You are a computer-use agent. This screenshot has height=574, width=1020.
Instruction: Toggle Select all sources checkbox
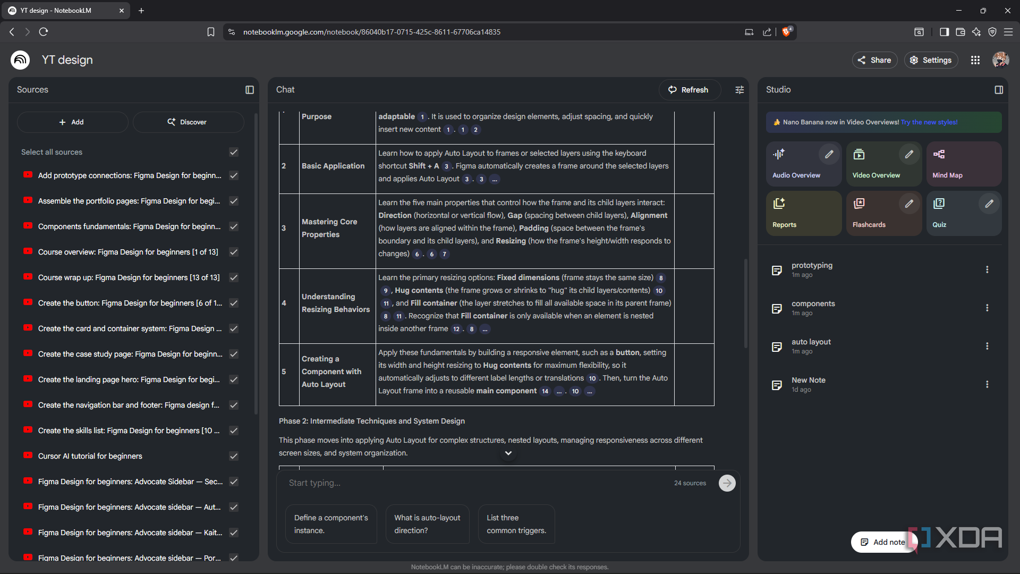[234, 152]
